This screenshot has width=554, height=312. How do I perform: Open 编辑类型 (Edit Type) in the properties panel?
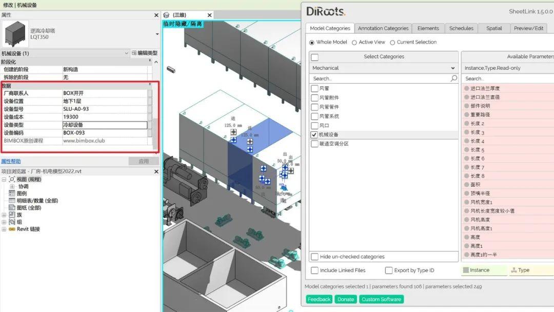[x=145, y=53]
